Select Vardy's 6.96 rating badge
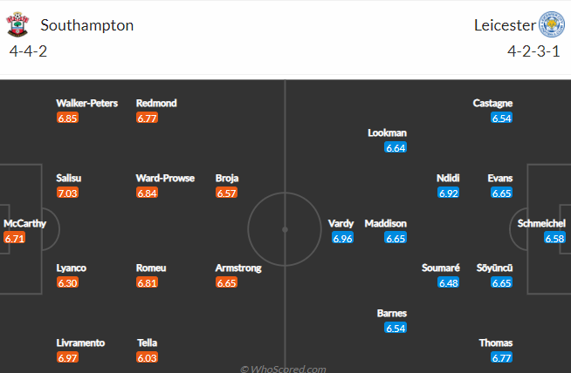This screenshot has width=571, height=373. point(342,238)
